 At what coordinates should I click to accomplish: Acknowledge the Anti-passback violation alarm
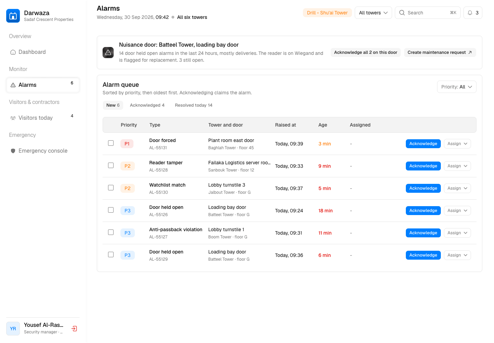423,233
